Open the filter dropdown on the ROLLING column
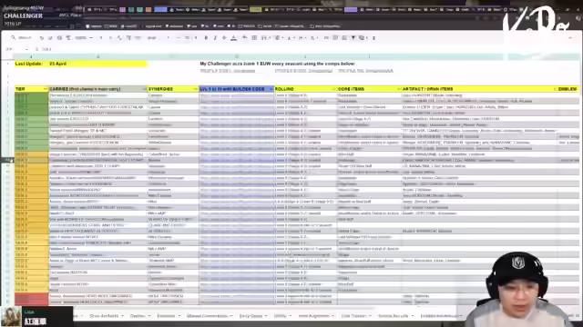Image resolution: width=583 pixels, height=327 pixels. click(x=333, y=89)
